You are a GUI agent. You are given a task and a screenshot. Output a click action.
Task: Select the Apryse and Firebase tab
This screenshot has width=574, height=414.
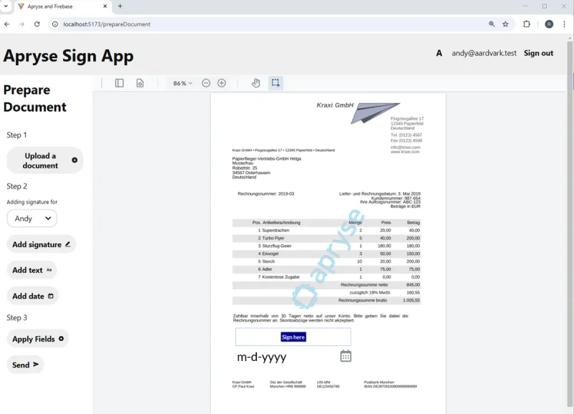click(62, 6)
